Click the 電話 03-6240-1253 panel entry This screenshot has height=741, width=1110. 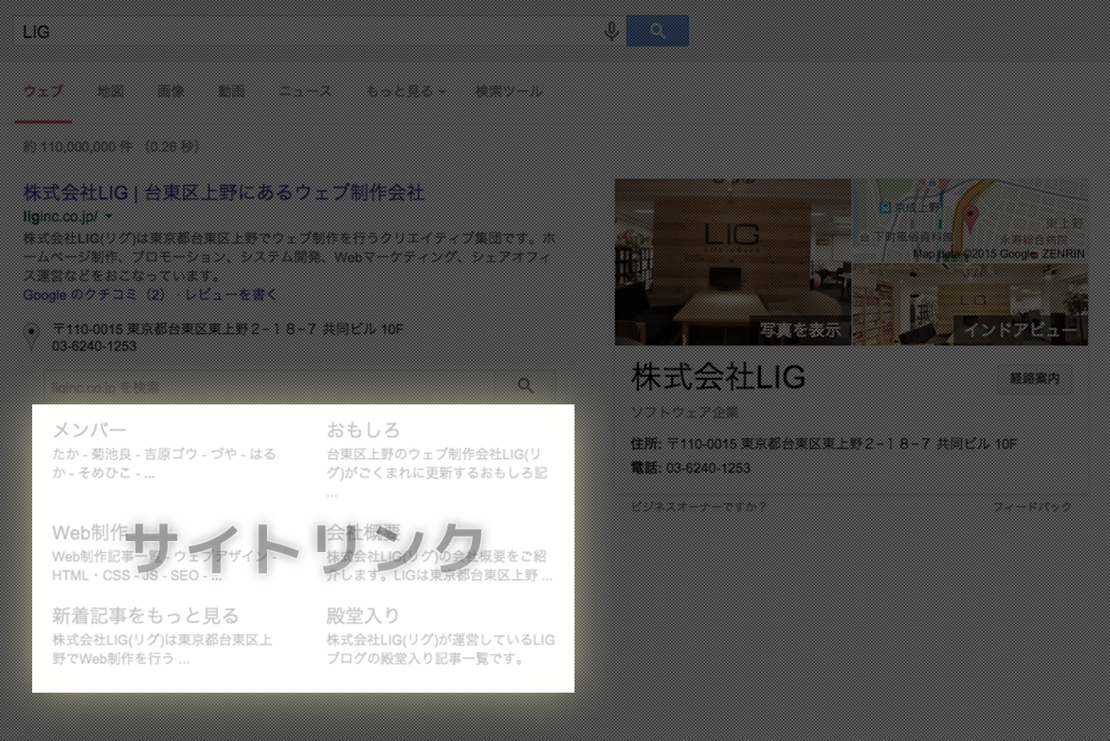[691, 468]
